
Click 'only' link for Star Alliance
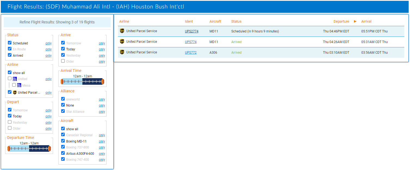[102, 112]
